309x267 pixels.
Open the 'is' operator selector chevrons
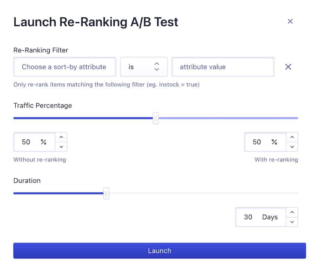tap(156, 67)
